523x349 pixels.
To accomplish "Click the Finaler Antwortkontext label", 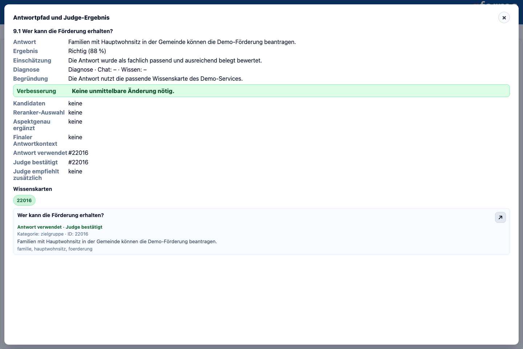I will point(35,140).
